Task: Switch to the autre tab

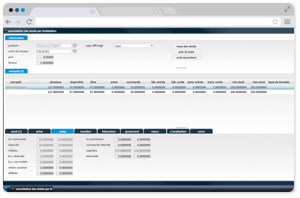Action: point(201,132)
